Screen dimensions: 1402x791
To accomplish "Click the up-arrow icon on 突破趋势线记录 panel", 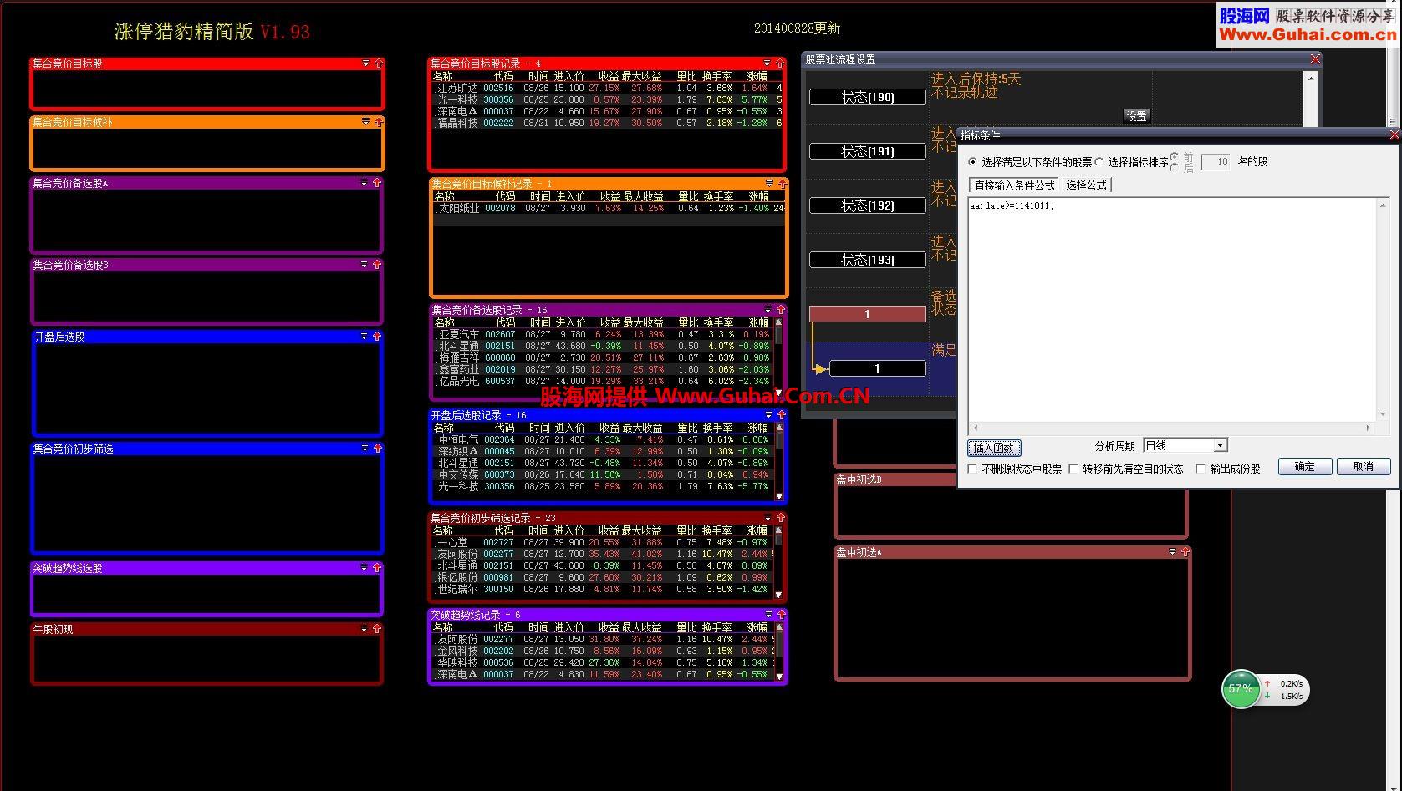I will pyautogui.click(x=782, y=615).
